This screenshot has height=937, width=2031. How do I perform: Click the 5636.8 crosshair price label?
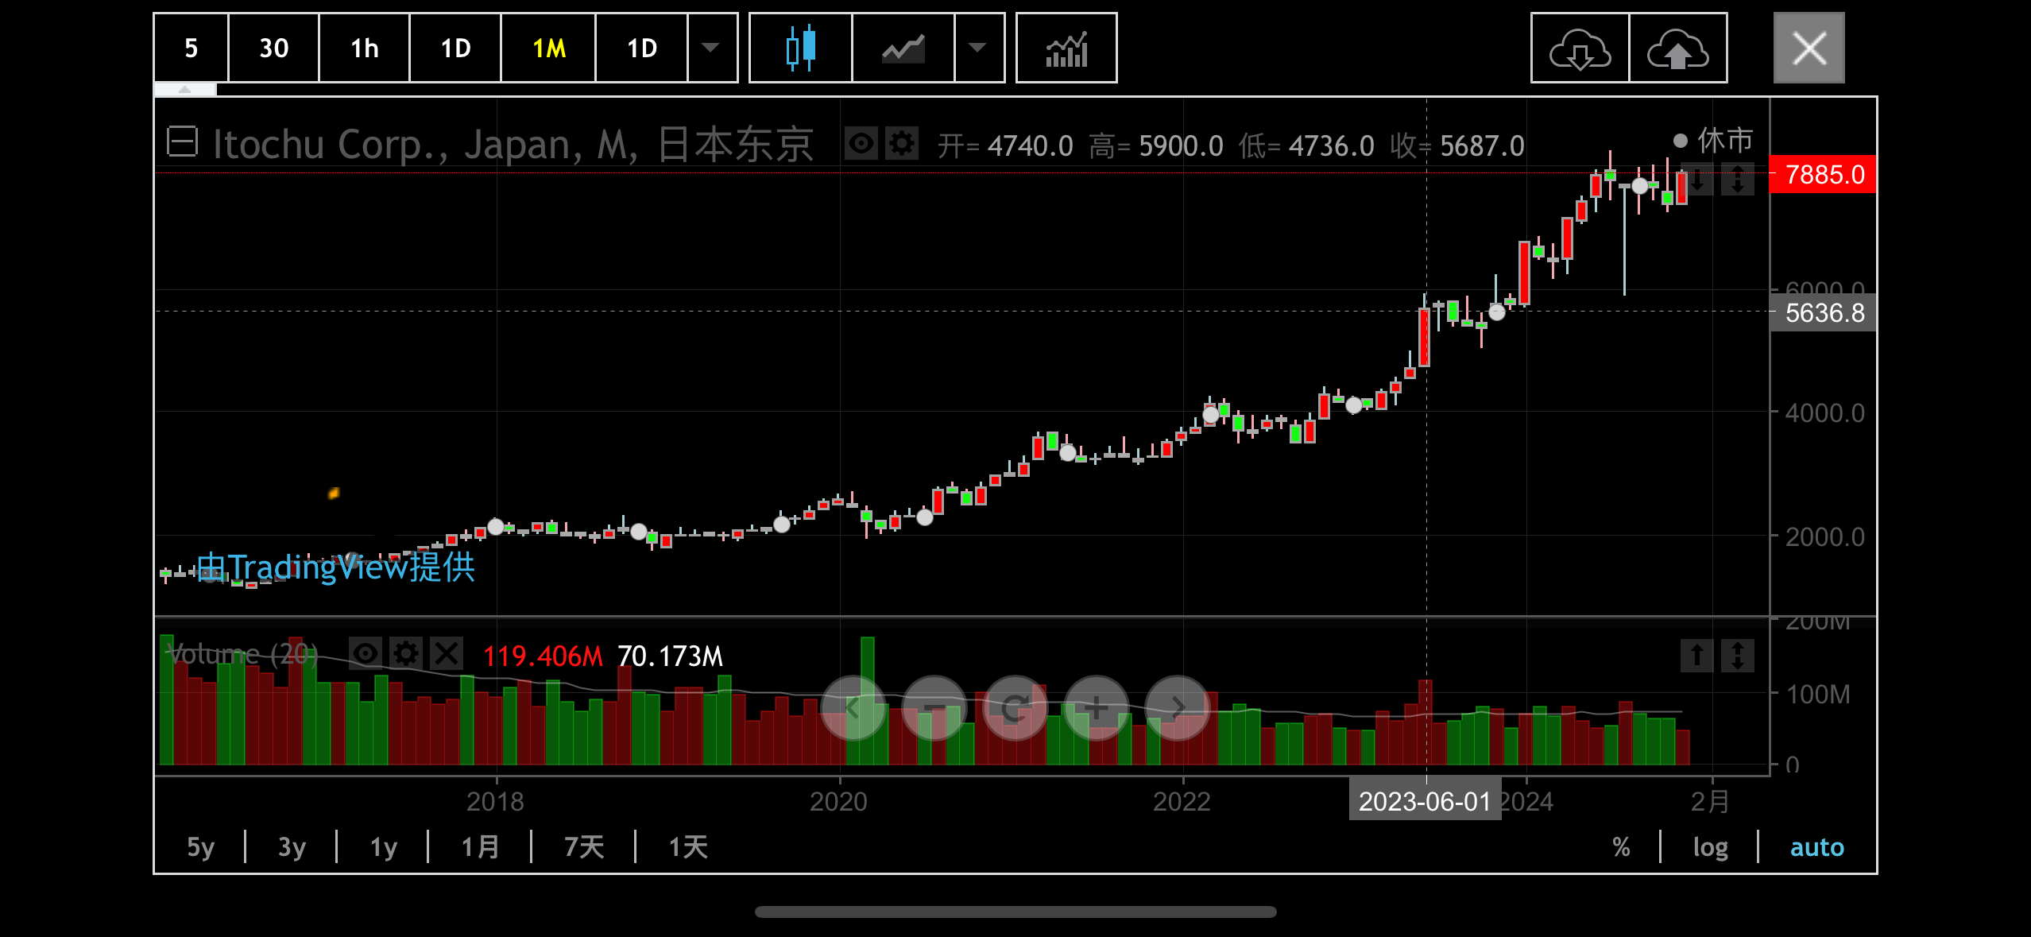[1823, 312]
